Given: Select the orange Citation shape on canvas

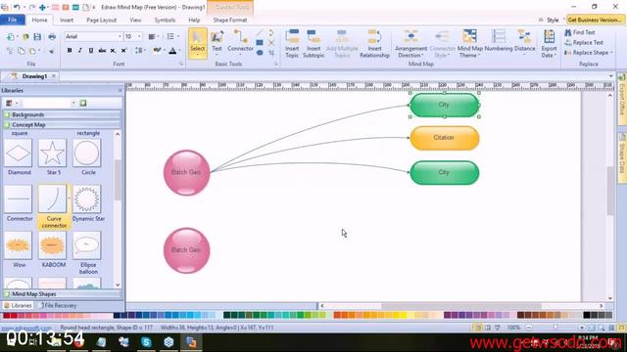Looking at the screenshot, I should point(444,138).
